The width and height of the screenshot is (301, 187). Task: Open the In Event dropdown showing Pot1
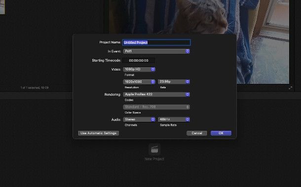(x=156, y=51)
